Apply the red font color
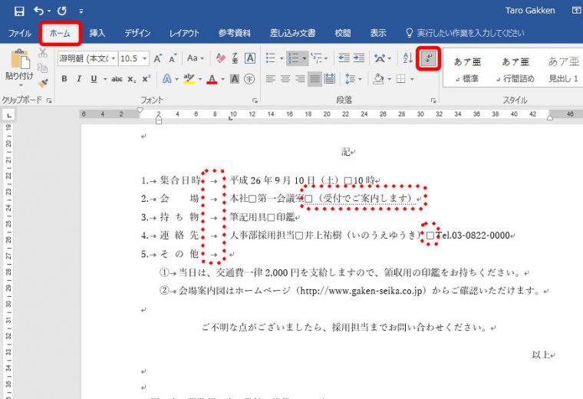Image resolution: width=583 pixels, height=399 pixels. (x=212, y=79)
